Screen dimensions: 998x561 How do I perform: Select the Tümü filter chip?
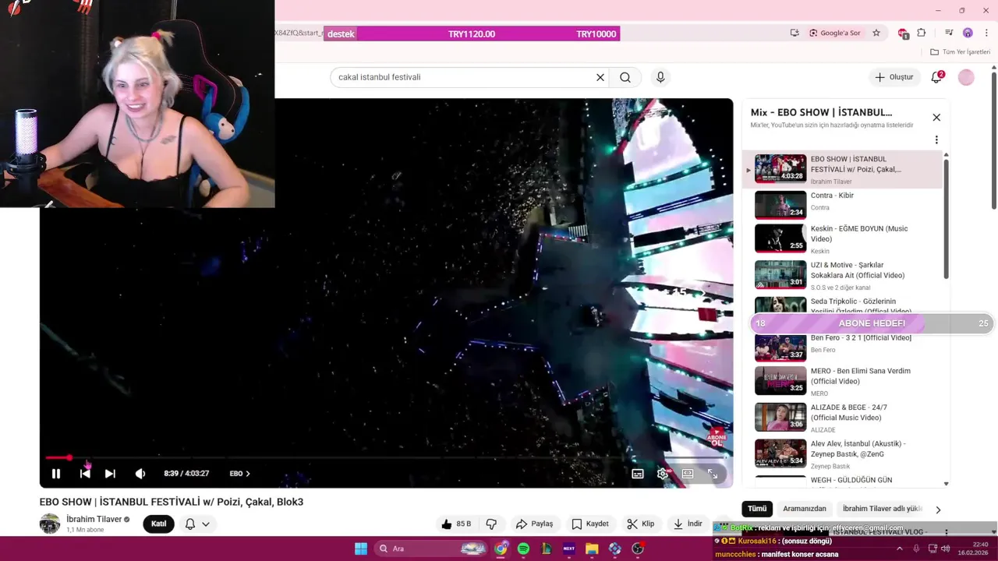(757, 509)
